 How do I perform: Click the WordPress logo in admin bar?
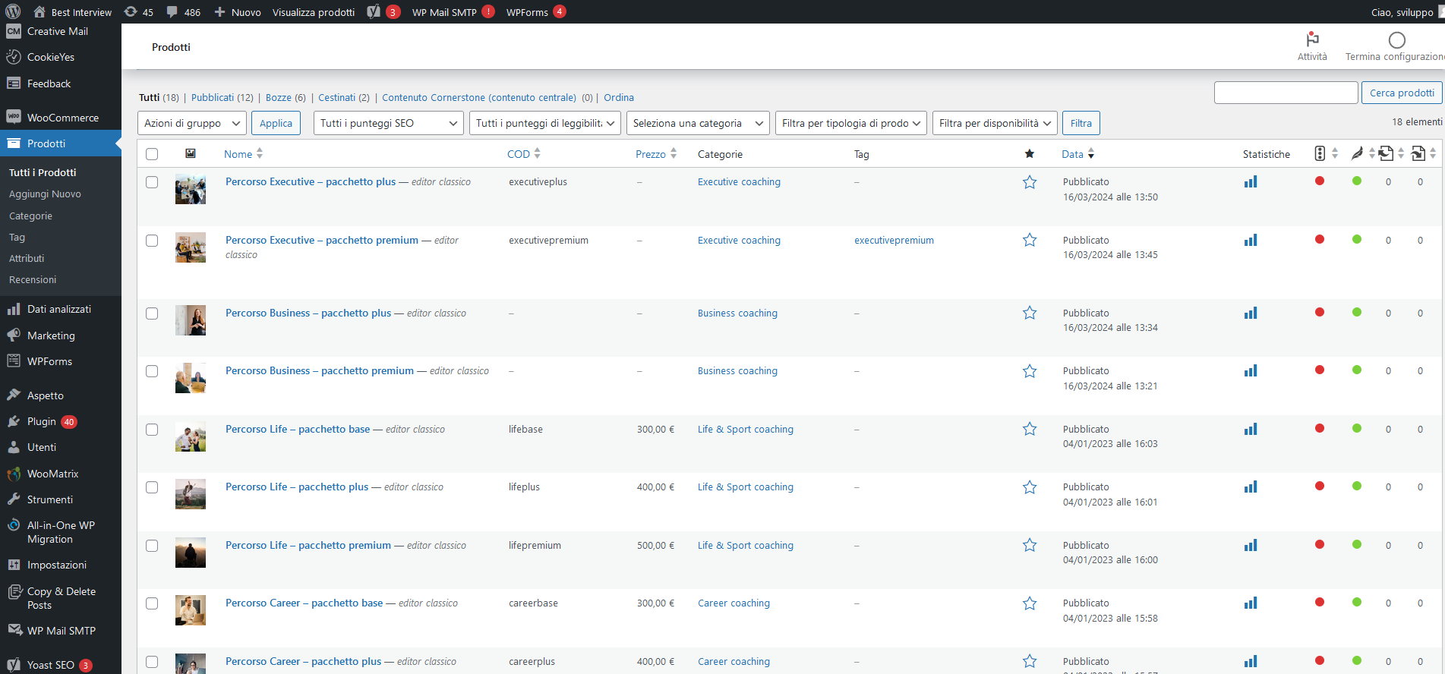pyautogui.click(x=13, y=11)
